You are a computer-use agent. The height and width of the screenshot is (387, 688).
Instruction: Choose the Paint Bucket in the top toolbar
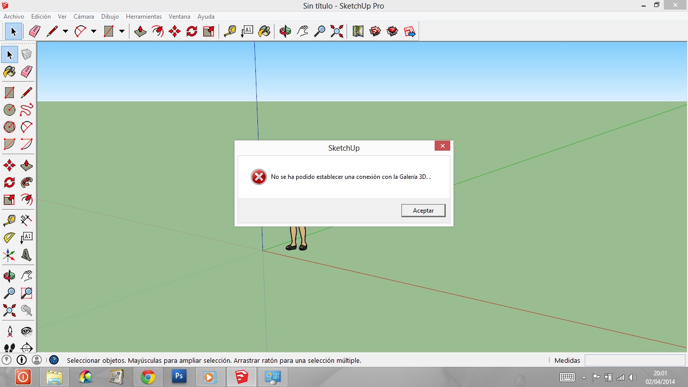pyautogui.click(x=264, y=31)
